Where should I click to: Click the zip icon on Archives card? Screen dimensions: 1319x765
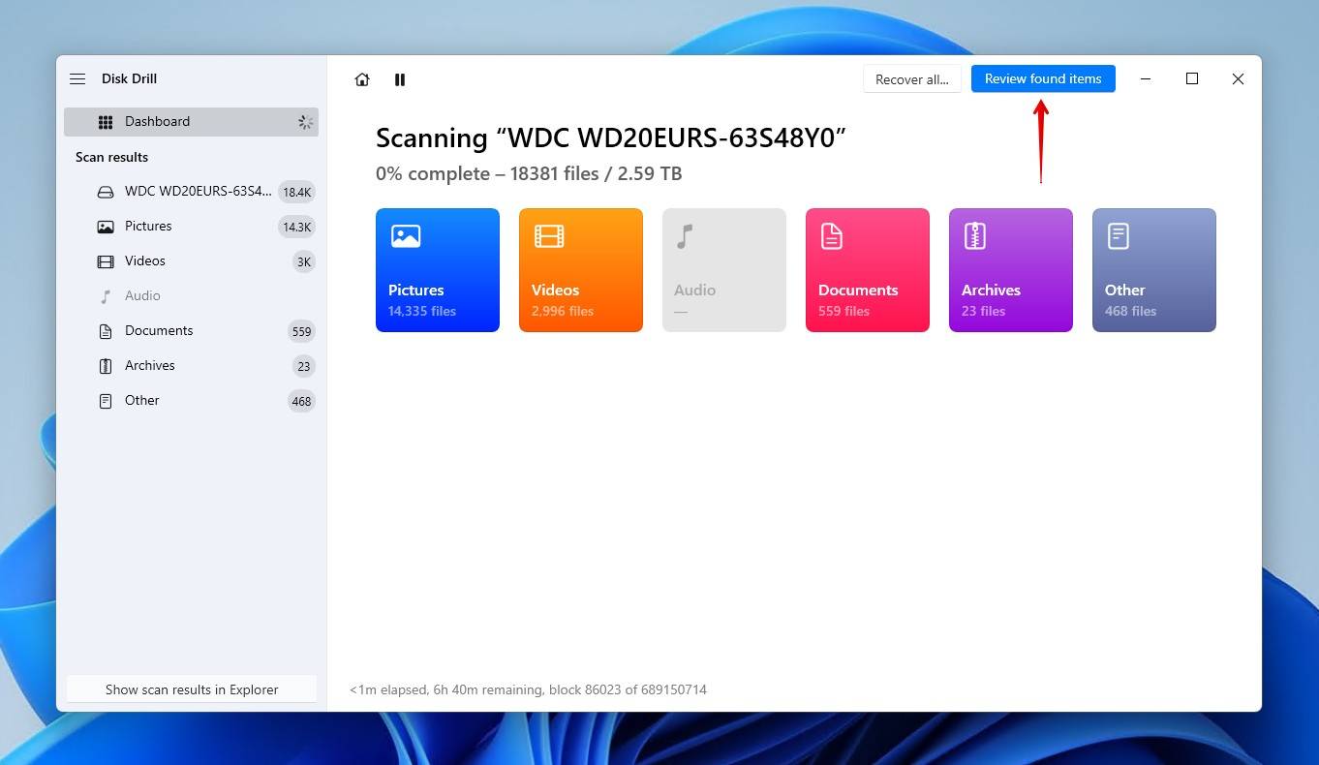[975, 236]
